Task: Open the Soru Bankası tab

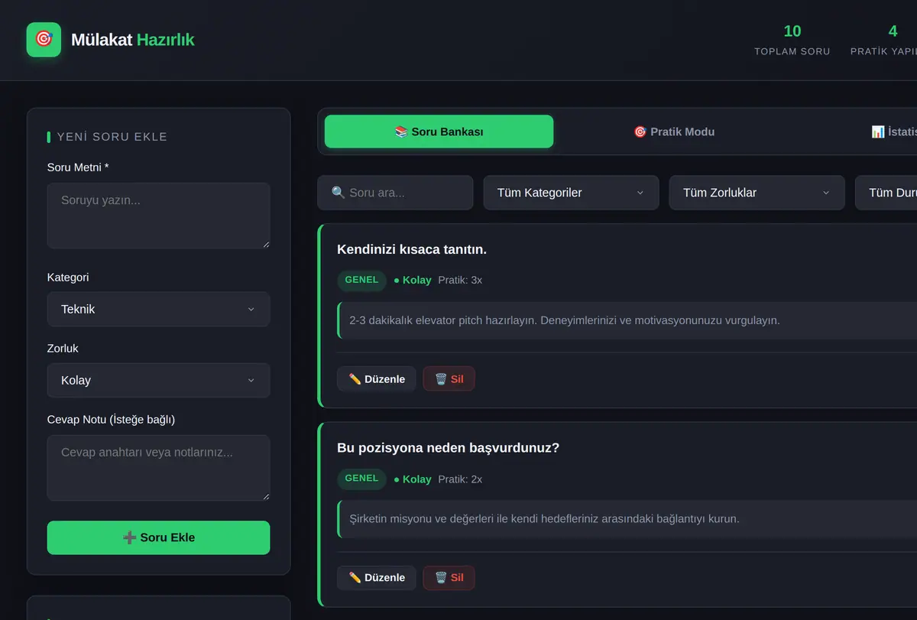Action: click(x=439, y=131)
